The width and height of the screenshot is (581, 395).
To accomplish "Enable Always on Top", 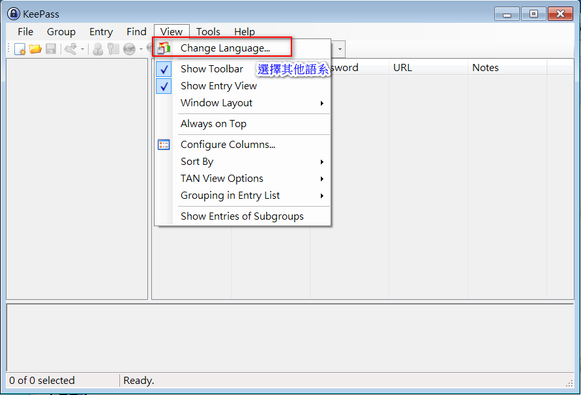I will pos(242,124).
